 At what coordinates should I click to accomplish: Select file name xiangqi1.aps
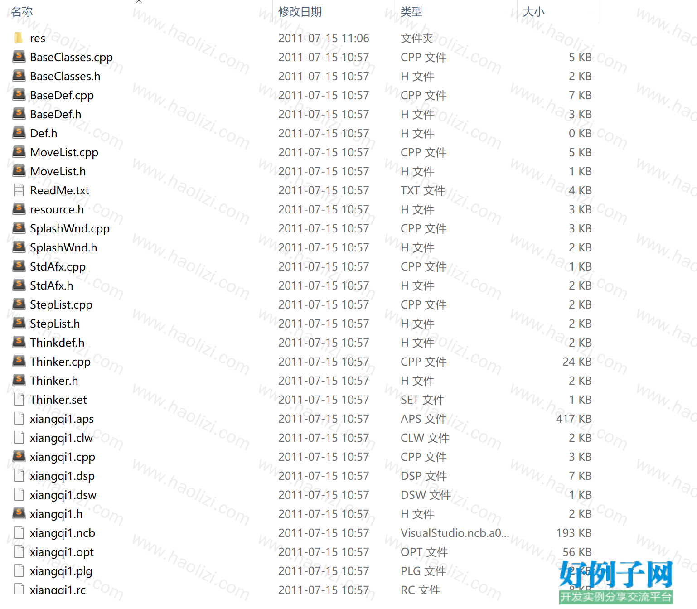[62, 419]
